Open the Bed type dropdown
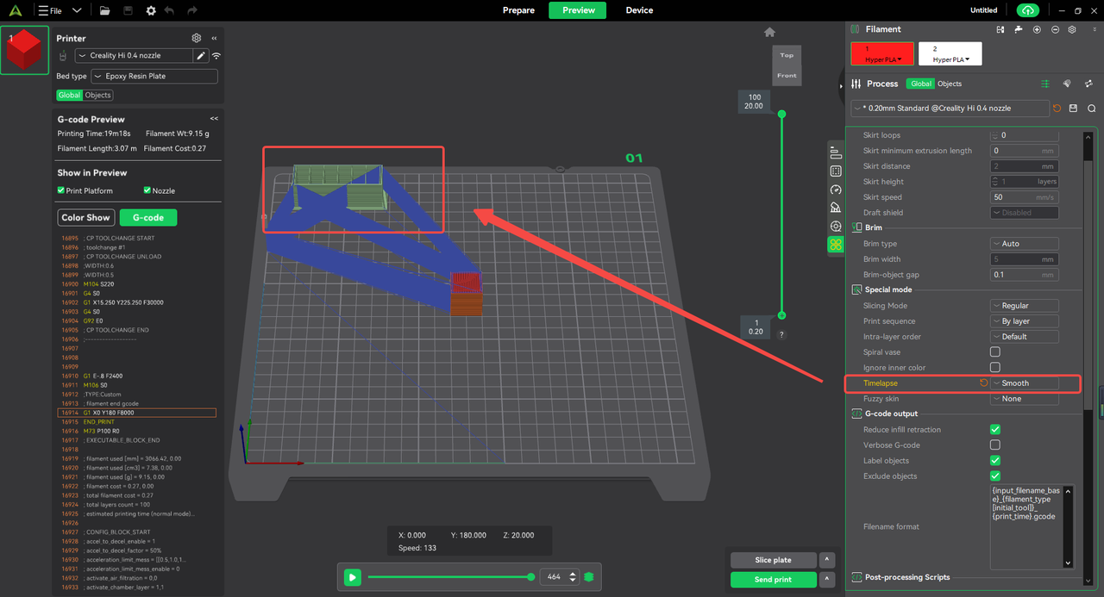The image size is (1104, 597). (154, 77)
